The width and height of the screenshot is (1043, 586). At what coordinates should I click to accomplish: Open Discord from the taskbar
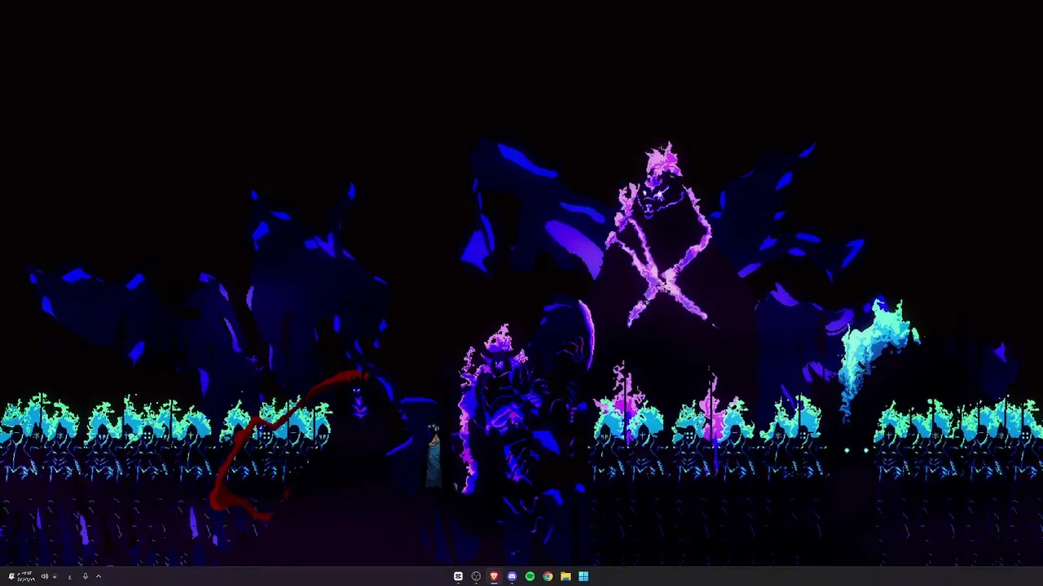512,576
